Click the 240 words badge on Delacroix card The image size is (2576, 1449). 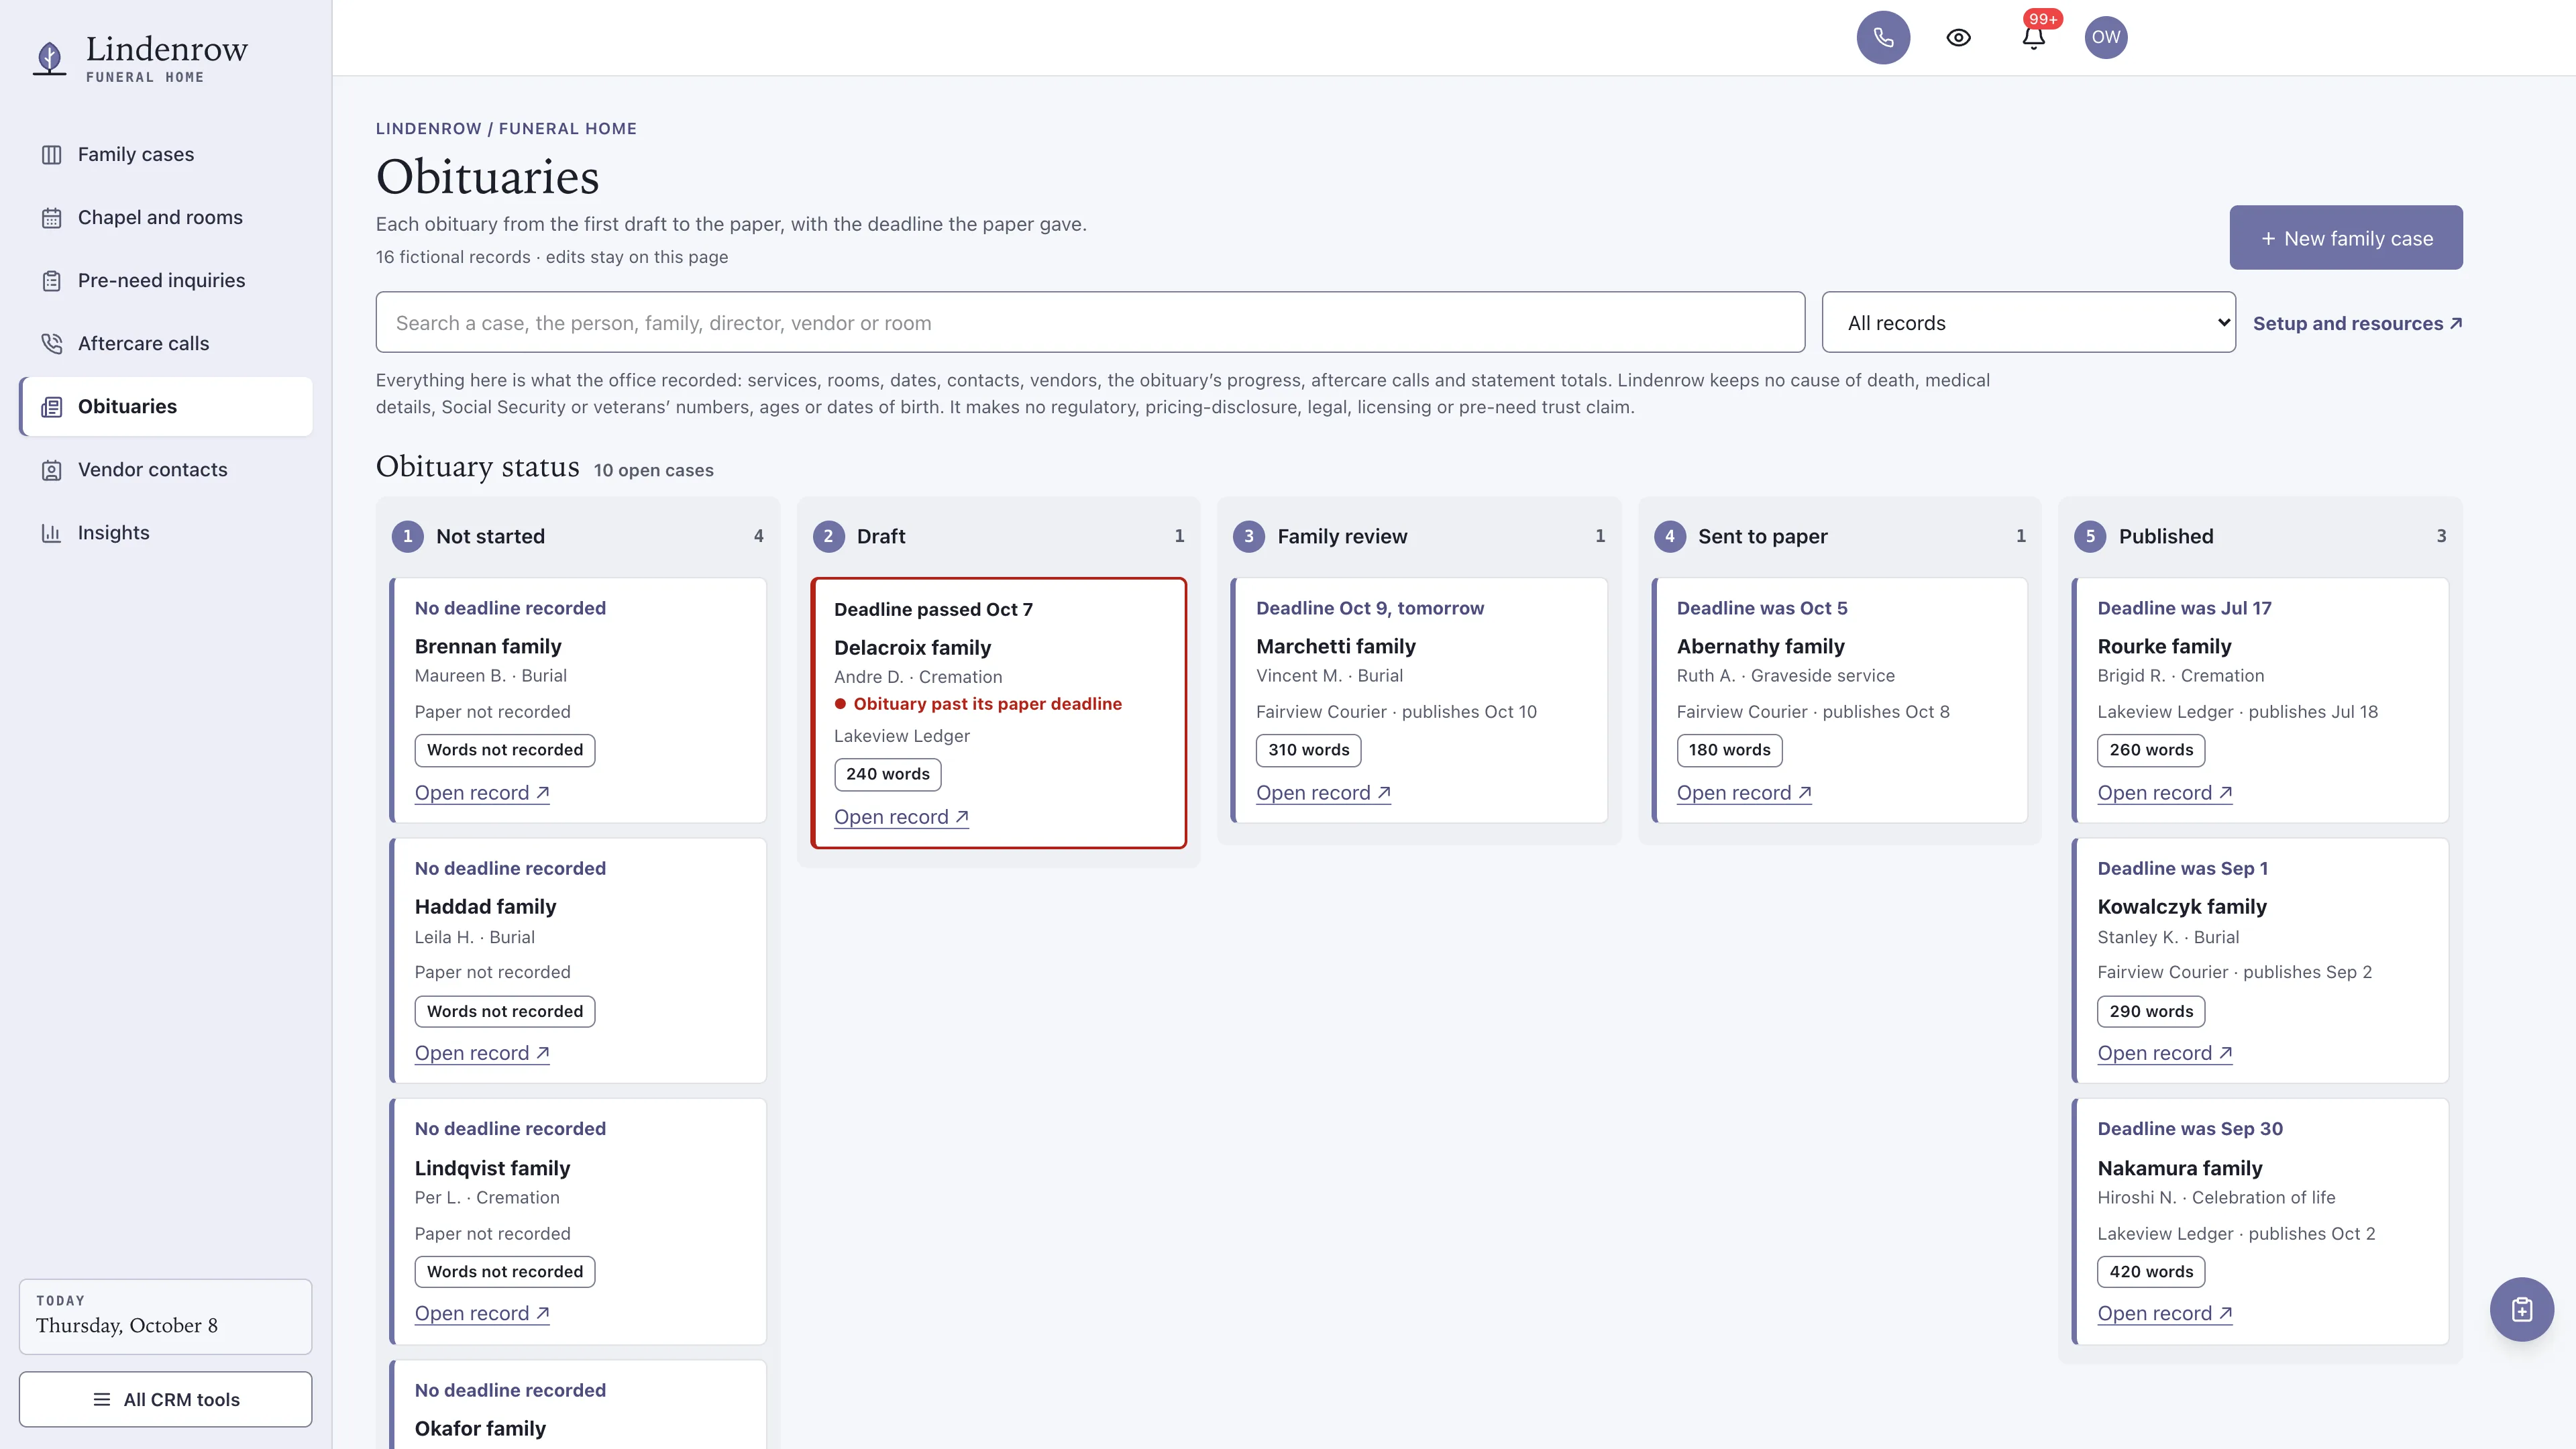[x=888, y=774]
